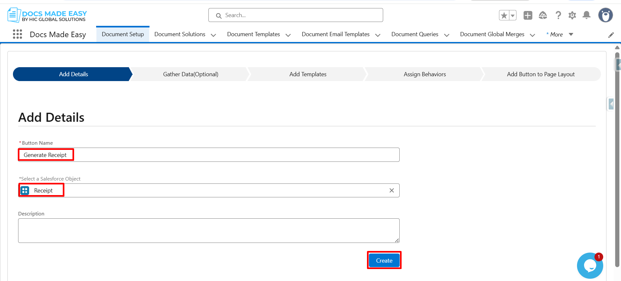621x281 pixels.
Task: Open the Global Actions plus icon
Action: tap(528, 16)
